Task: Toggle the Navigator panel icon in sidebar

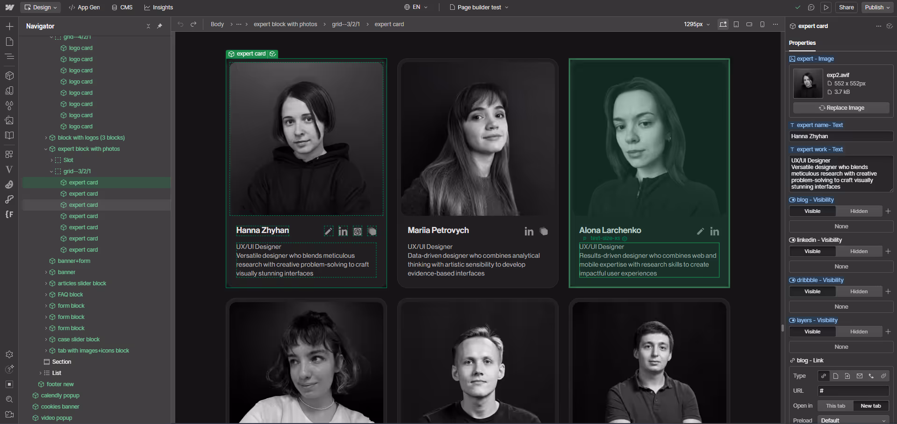Action: [9, 57]
